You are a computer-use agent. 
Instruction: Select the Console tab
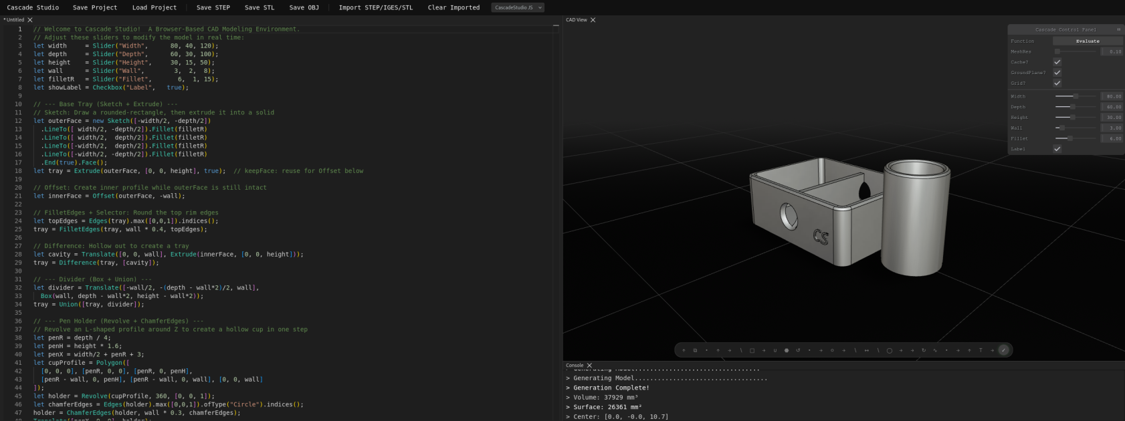tap(575, 366)
